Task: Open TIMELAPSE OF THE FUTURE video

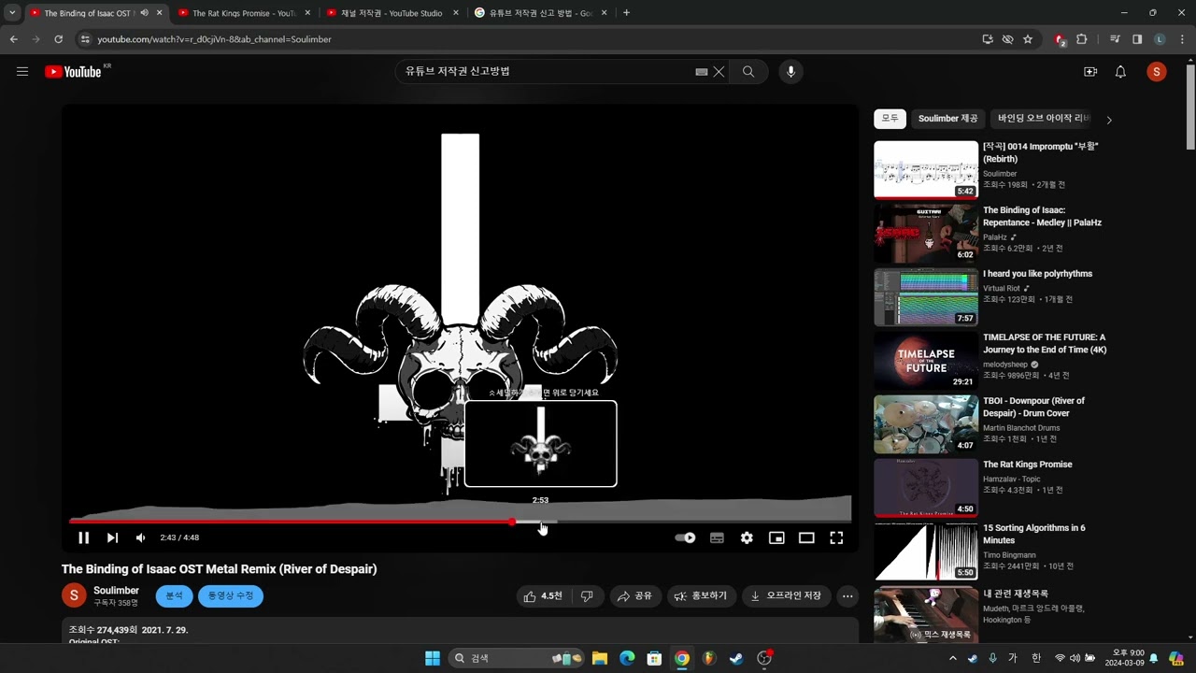Action: (926, 360)
